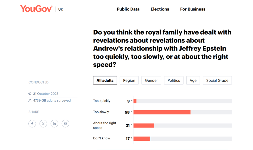Image resolution: width=253 pixels, height=150 pixels.
Task: Share the poll on LinkedIn
Action: [54, 123]
